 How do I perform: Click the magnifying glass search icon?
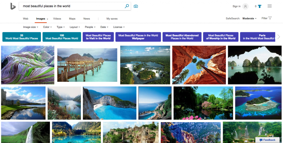pyautogui.click(x=127, y=6)
